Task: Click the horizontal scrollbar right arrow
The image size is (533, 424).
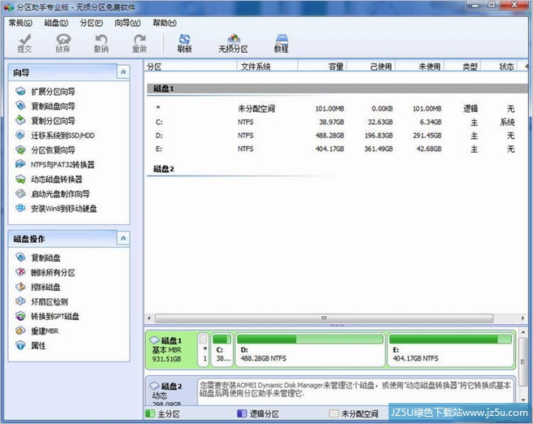Action: [x=522, y=318]
